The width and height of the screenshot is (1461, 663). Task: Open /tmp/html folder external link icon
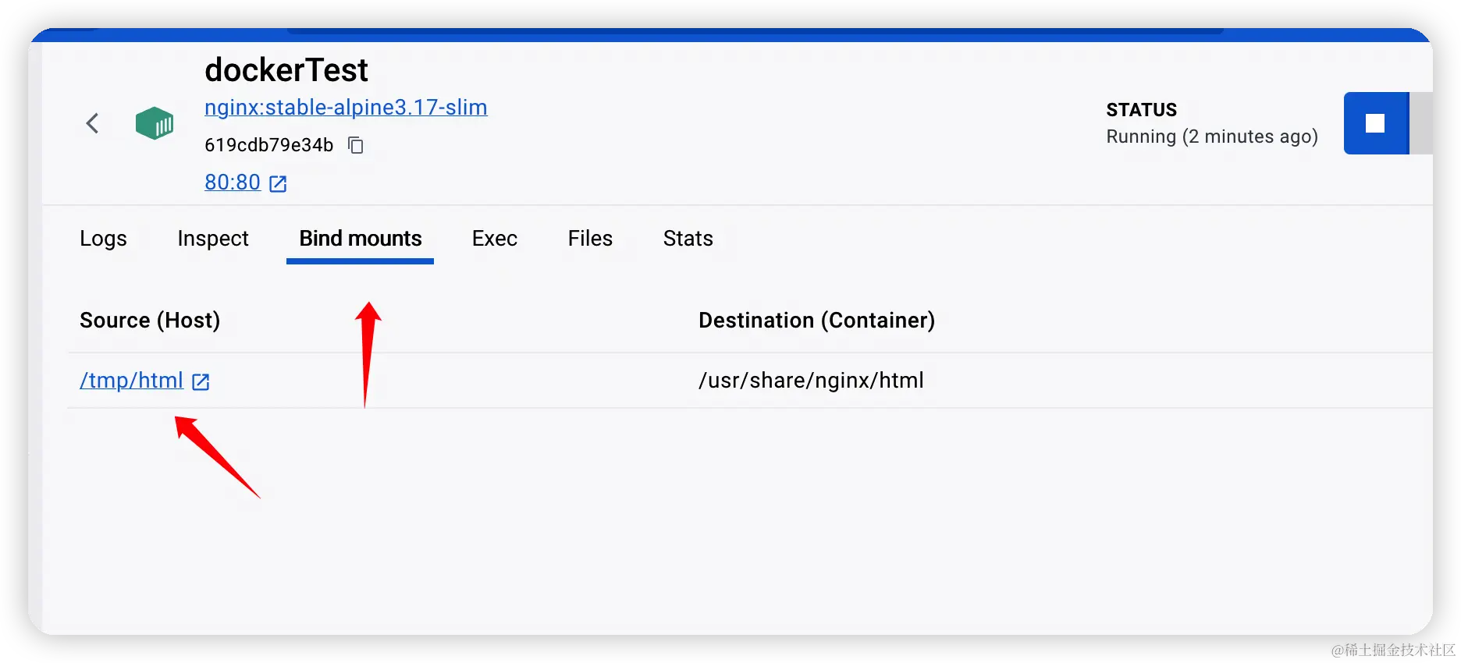(201, 381)
